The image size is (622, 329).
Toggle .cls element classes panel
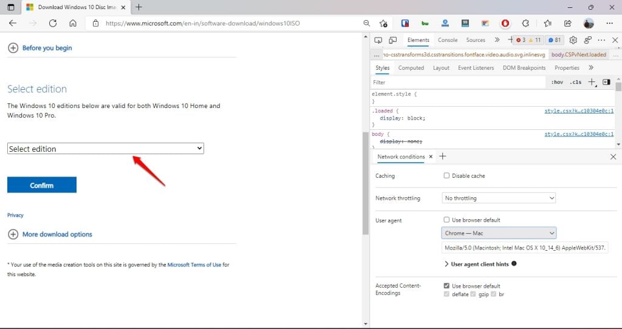pyautogui.click(x=575, y=82)
